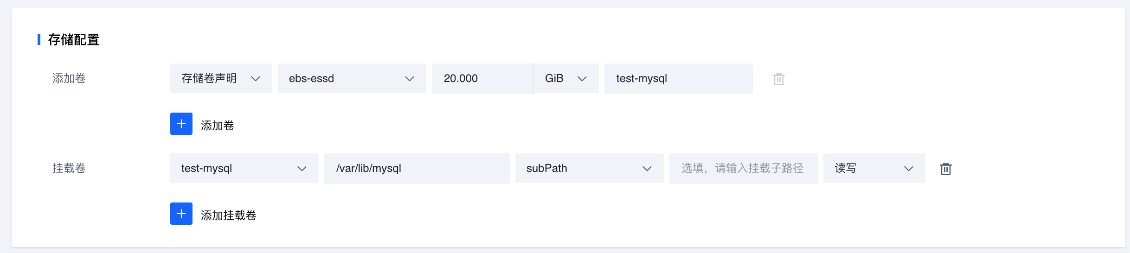Open the subPath dropdown
The width and height of the screenshot is (1130, 253).
[590, 168]
